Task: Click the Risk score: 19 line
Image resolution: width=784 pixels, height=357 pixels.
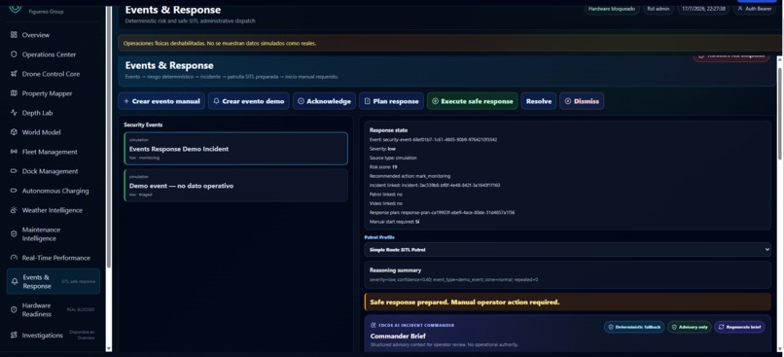Action: coord(383,167)
